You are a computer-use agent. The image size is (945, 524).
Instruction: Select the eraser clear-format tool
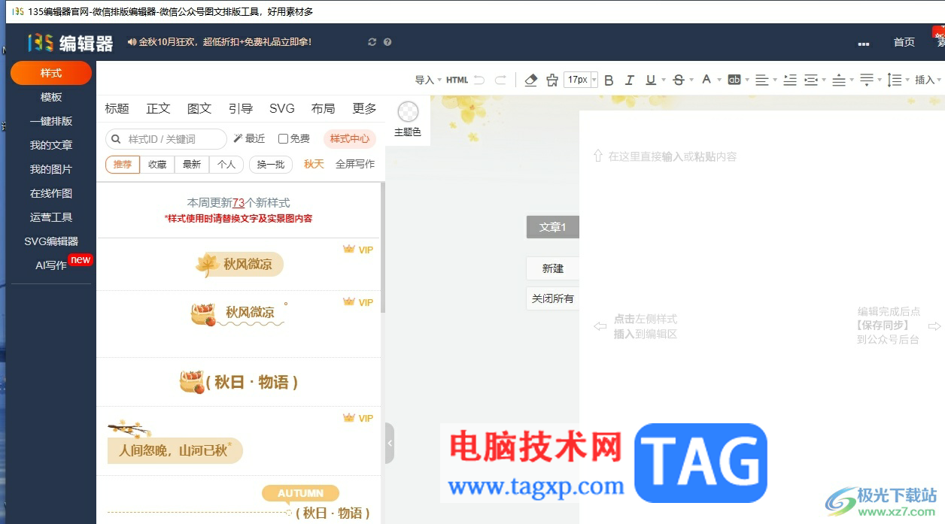530,80
